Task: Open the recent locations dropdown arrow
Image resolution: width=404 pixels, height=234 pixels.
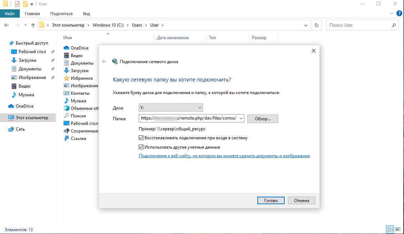Action: point(26,25)
